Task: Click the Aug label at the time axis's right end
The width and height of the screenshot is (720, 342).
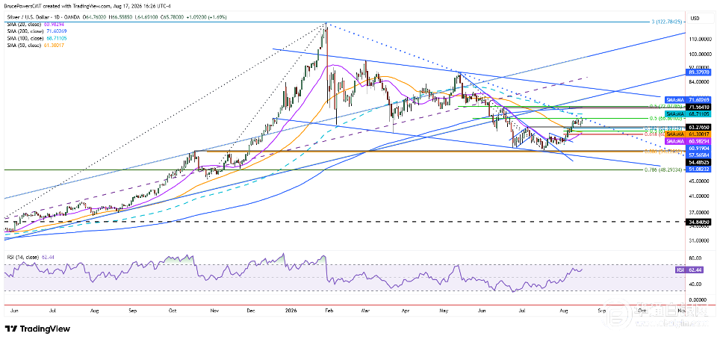Action: tap(564, 311)
